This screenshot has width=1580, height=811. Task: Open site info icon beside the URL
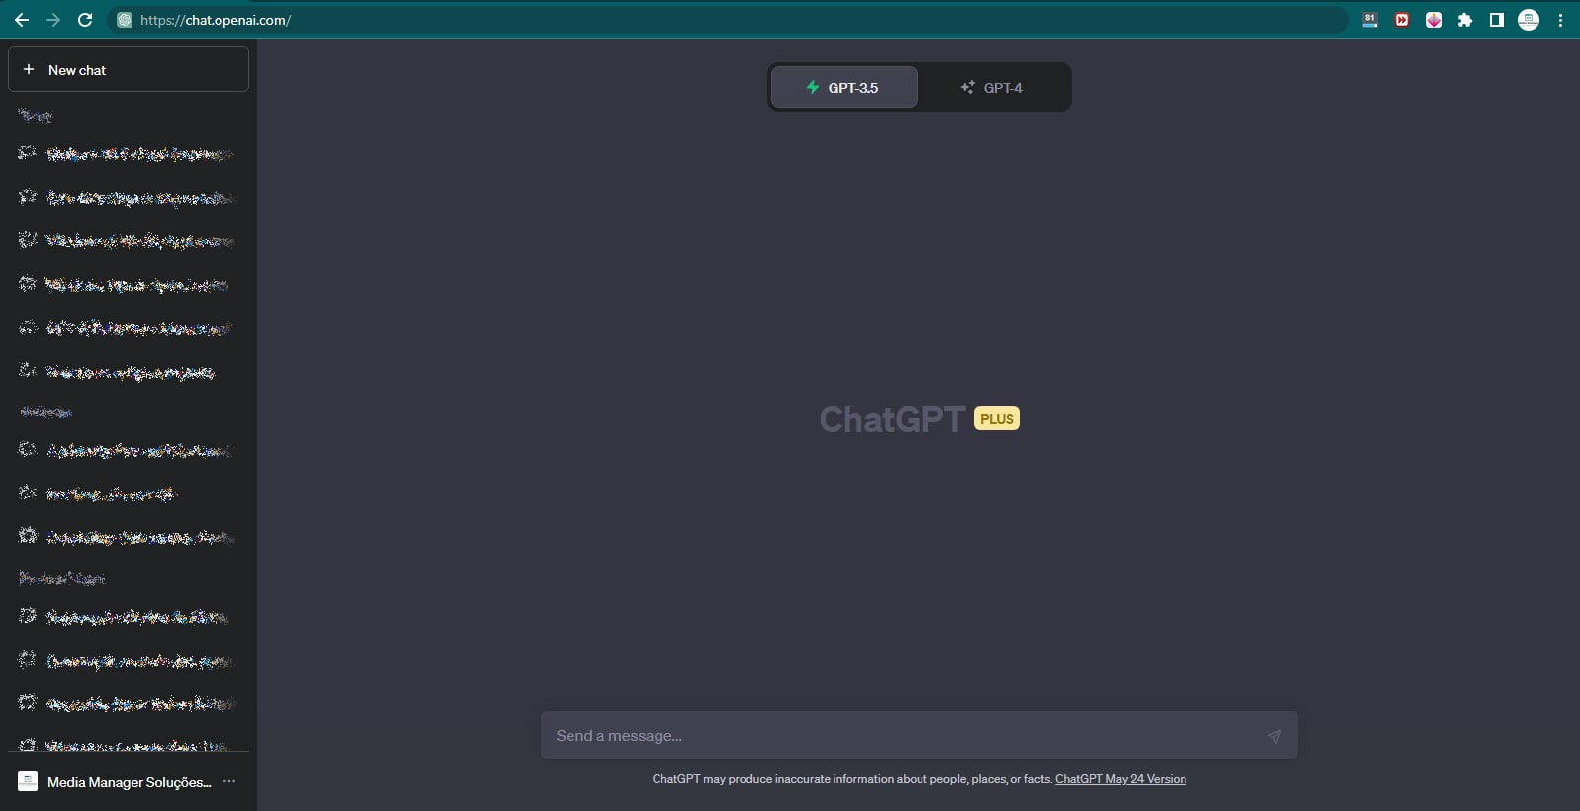coord(125,20)
